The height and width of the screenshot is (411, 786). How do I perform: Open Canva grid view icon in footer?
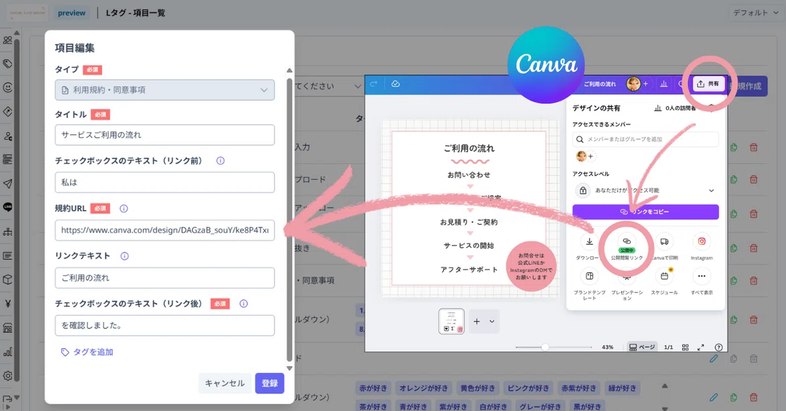[685, 347]
